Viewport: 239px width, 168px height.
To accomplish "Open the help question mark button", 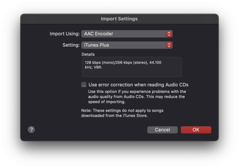I will [x=31, y=130].
